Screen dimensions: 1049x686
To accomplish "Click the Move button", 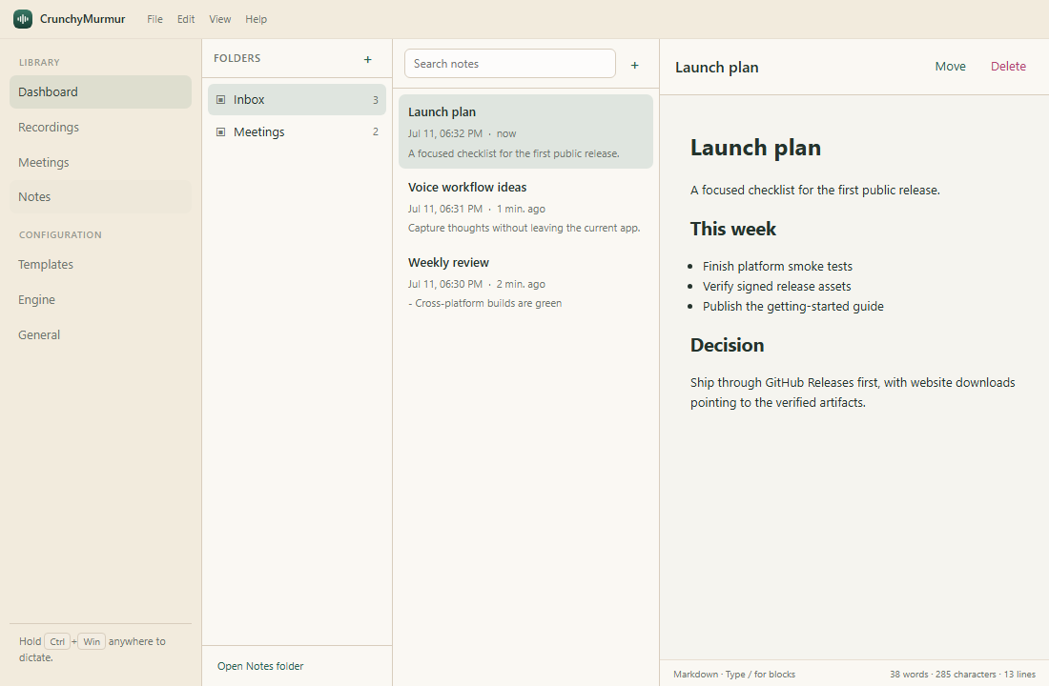I will point(950,66).
